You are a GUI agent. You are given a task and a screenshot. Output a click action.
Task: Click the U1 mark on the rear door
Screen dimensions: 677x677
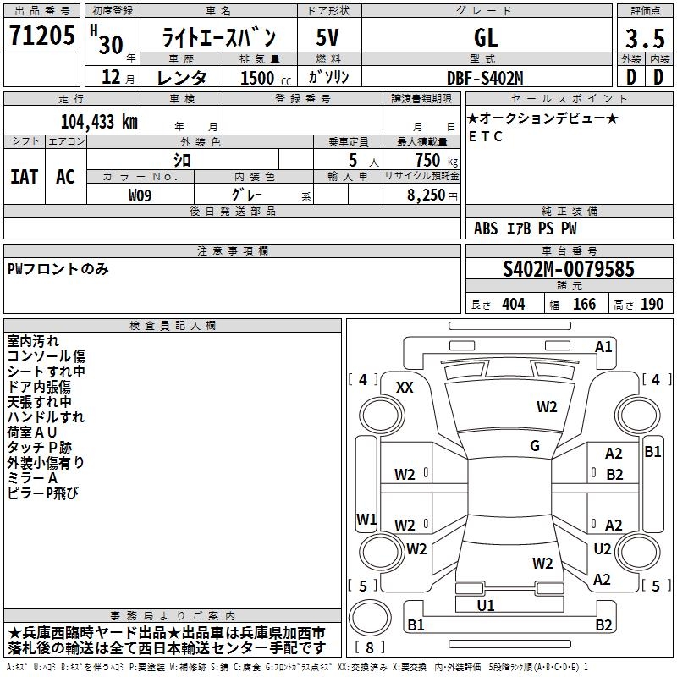tap(486, 605)
